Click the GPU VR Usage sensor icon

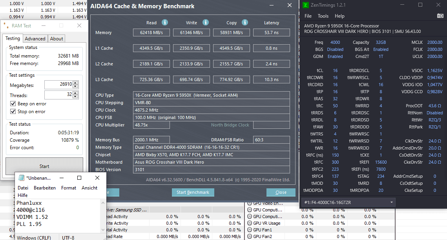click(250, 223)
